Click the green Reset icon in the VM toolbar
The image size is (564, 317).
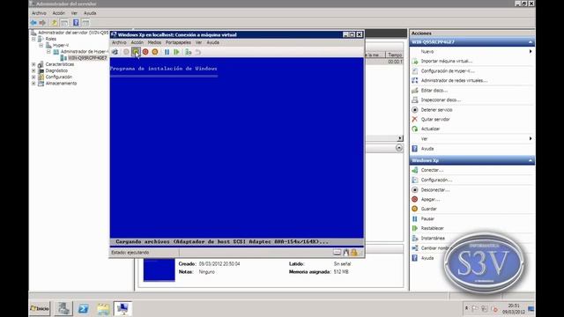coord(176,52)
